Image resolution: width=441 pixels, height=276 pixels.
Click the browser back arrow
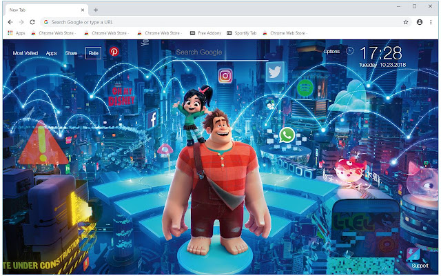pyautogui.click(x=10, y=22)
